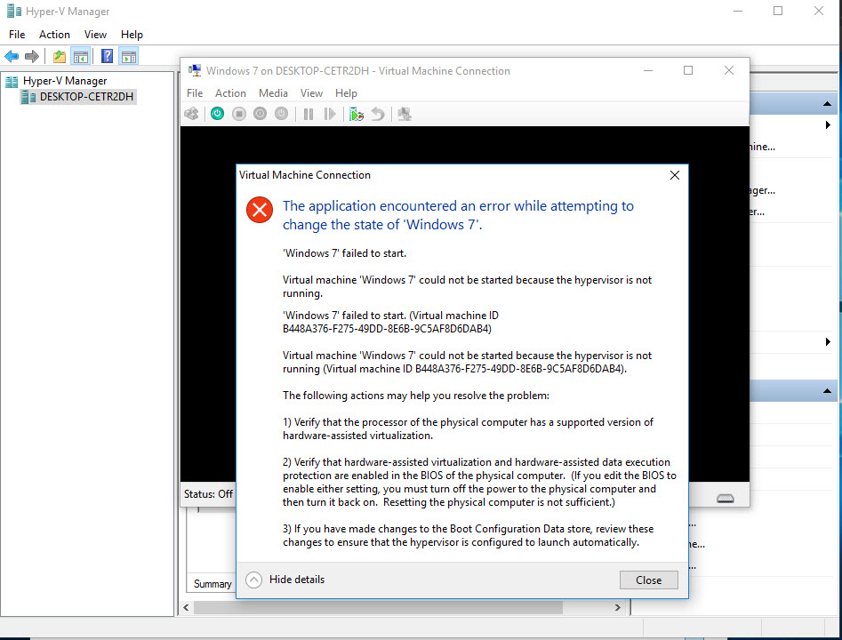Open the View menu in Hyper-V Manager
The image size is (842, 640).
[x=96, y=35]
